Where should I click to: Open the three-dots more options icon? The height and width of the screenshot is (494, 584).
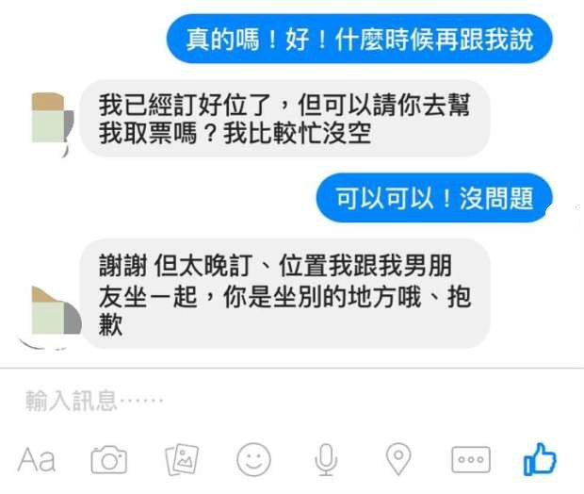(x=471, y=459)
